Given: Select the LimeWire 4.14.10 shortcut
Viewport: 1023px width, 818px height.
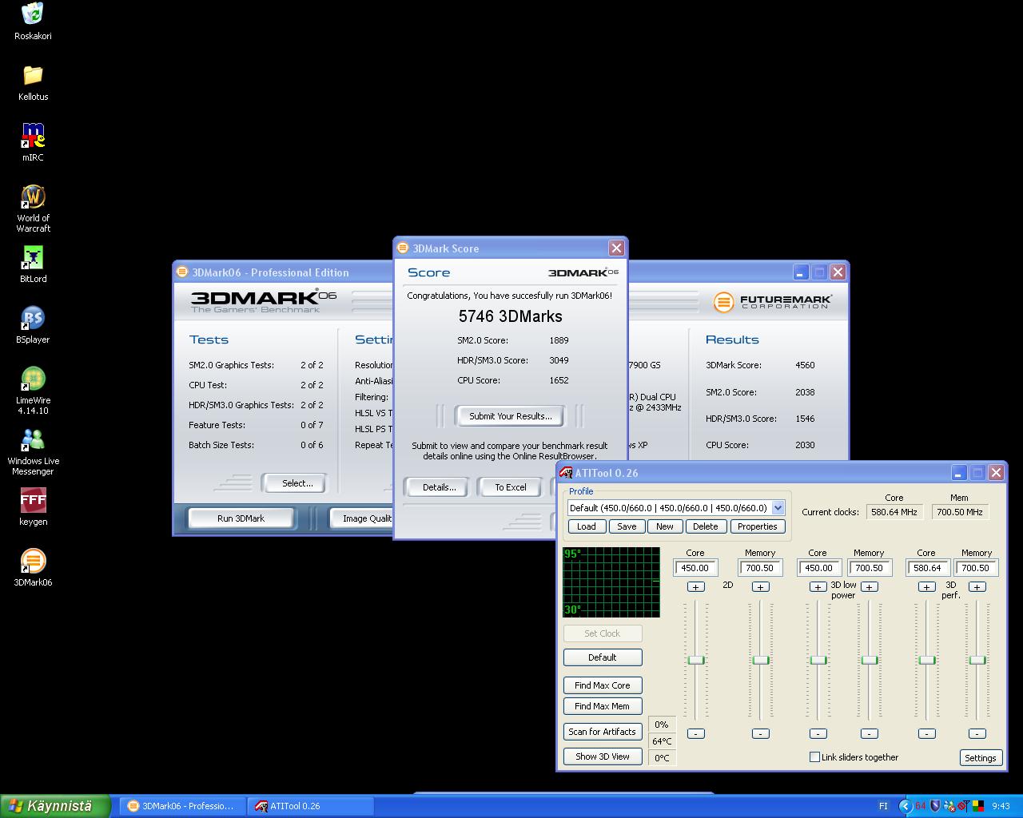Looking at the screenshot, I should coord(33,391).
